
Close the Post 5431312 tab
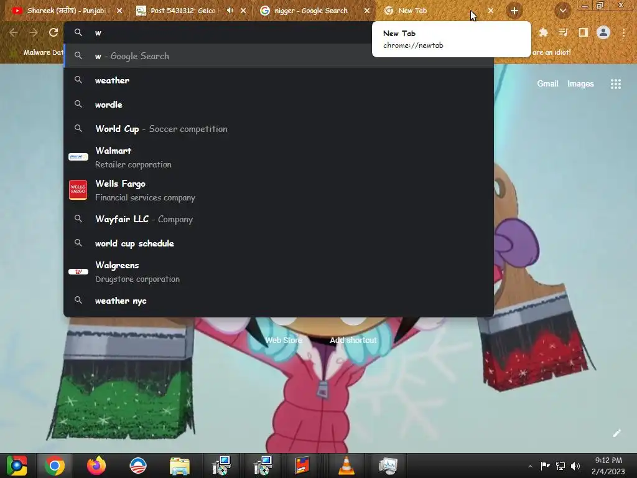coord(243,11)
